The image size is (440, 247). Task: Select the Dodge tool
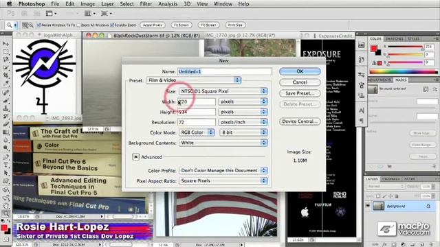5,148
